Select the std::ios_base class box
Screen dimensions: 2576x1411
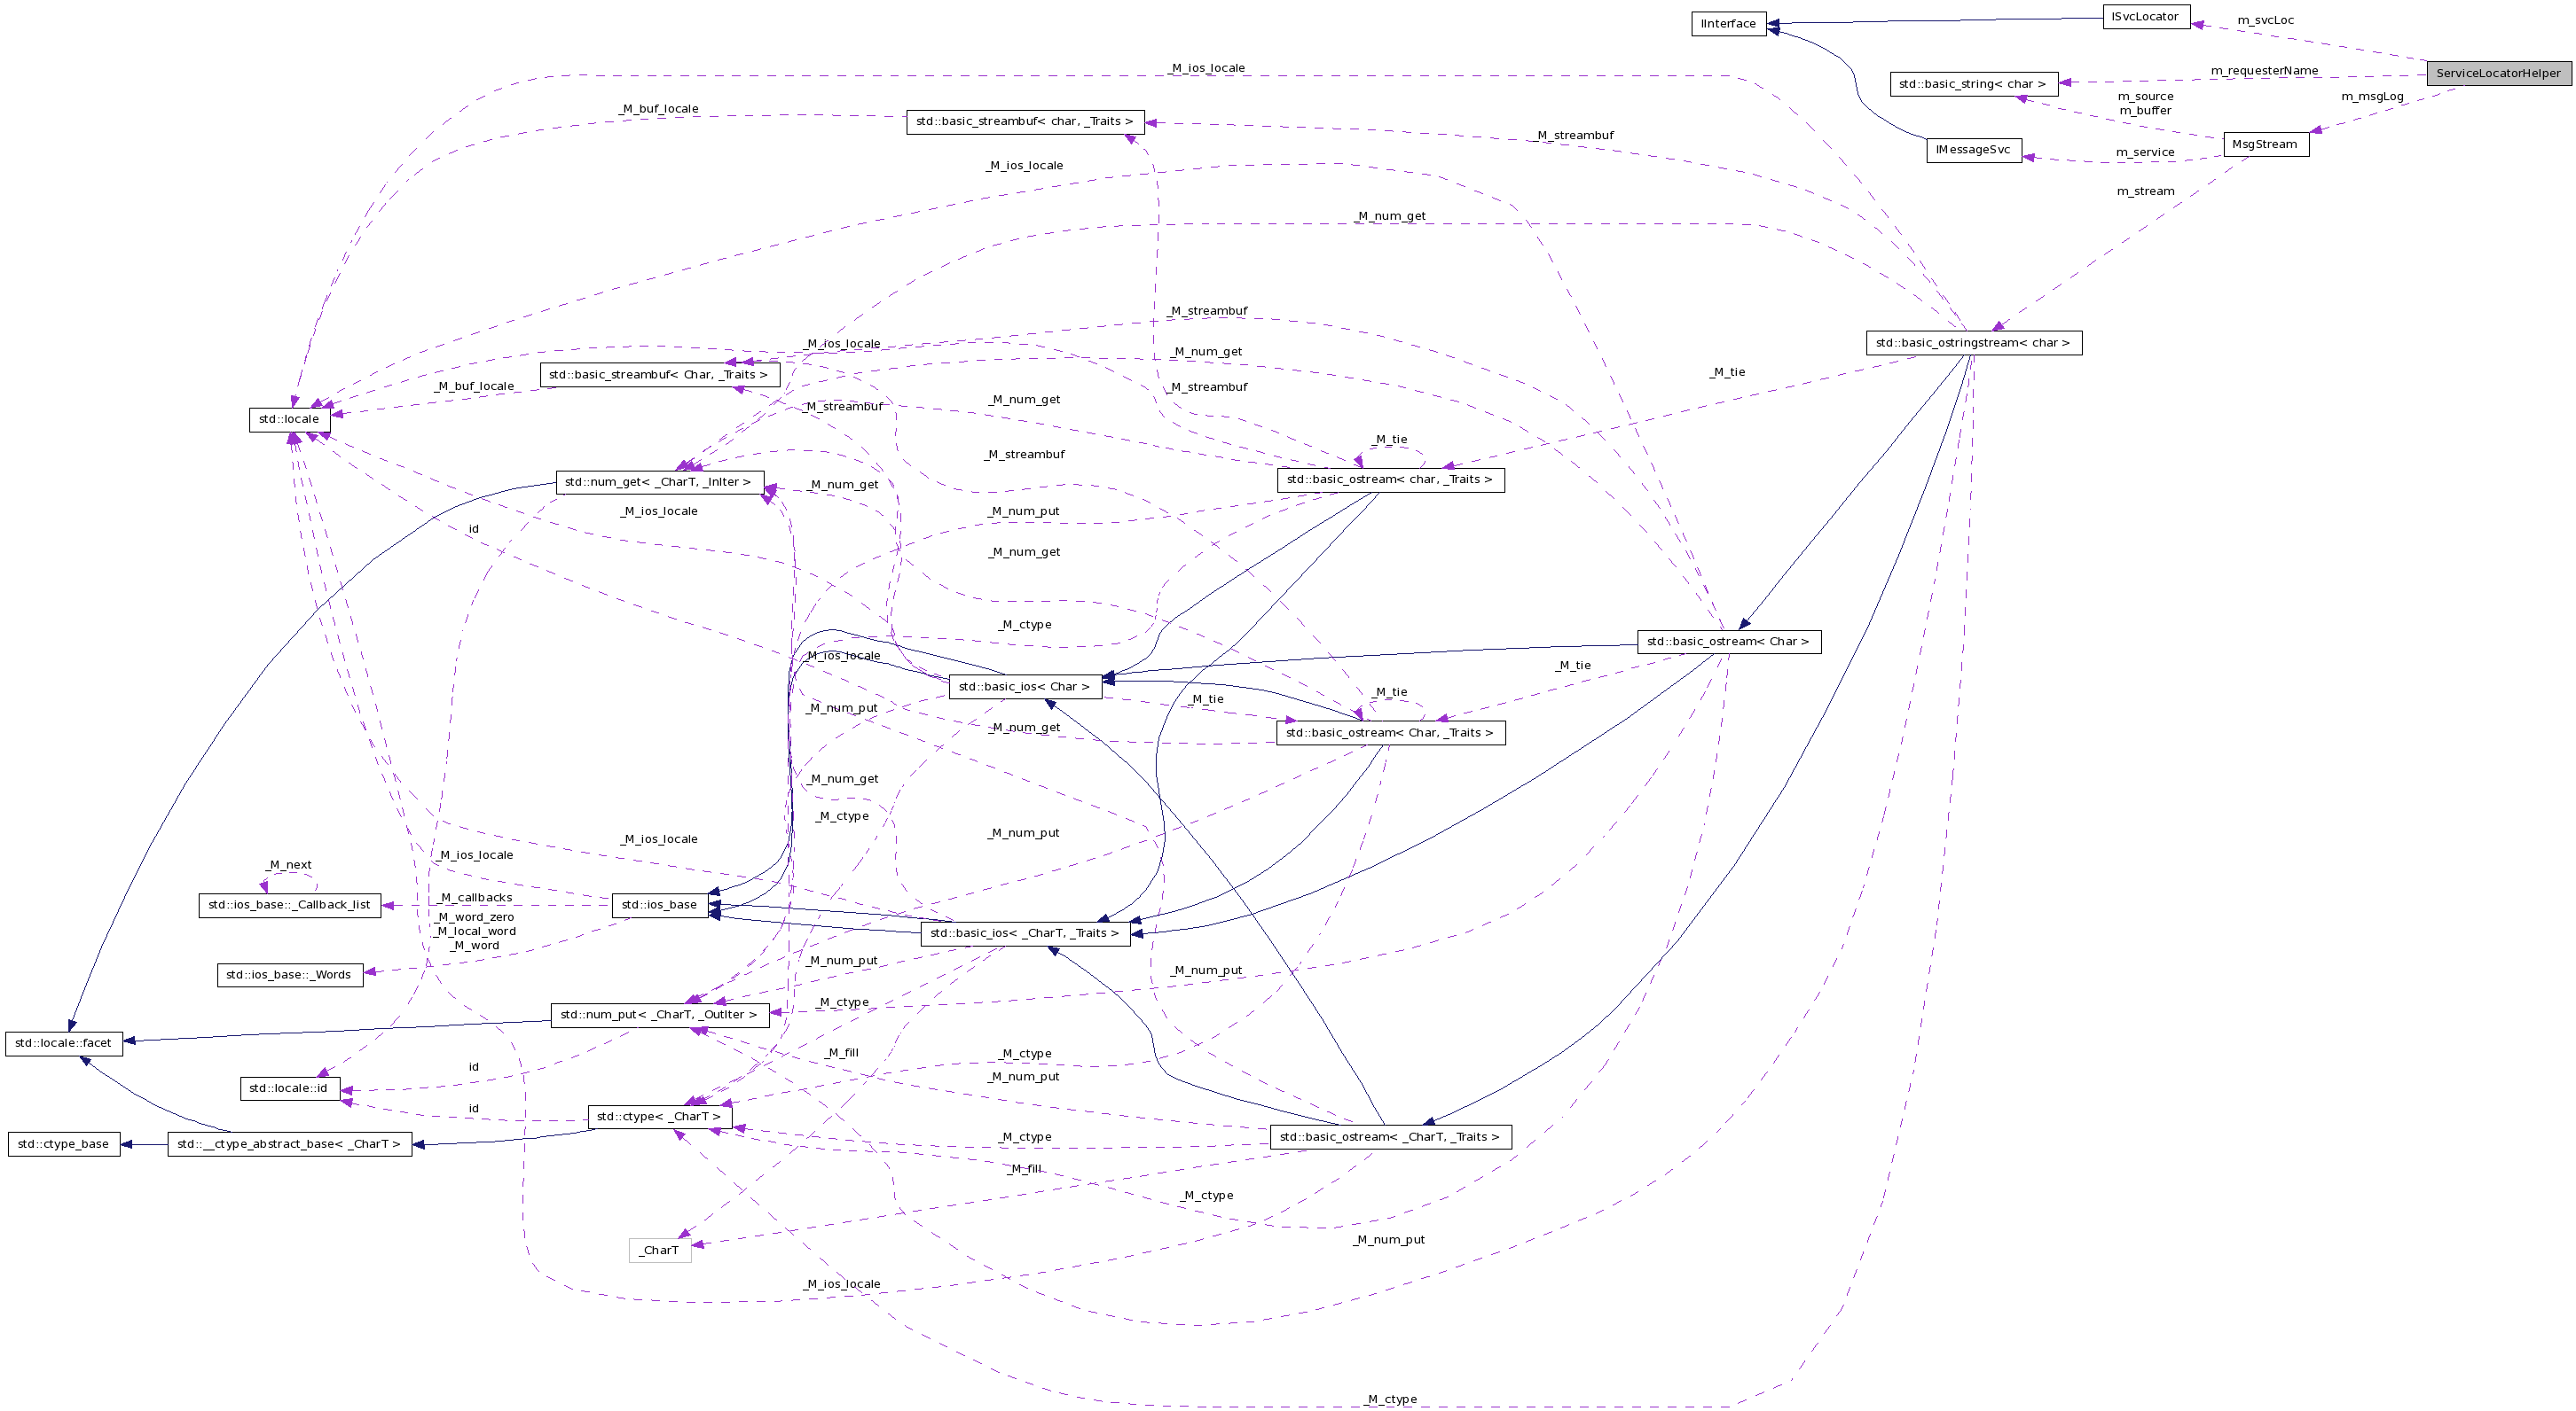pyautogui.click(x=659, y=904)
